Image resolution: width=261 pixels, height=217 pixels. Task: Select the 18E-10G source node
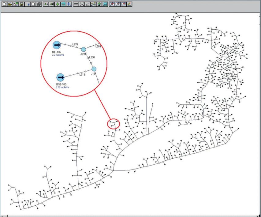(x=57, y=45)
